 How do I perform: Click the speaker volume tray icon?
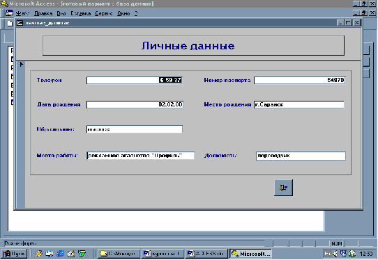pyautogui.click(x=335, y=254)
